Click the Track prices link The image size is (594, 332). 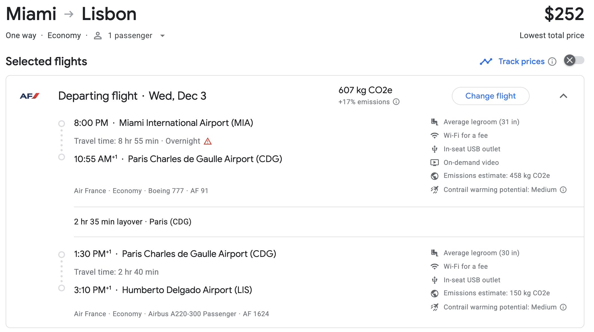pos(521,62)
